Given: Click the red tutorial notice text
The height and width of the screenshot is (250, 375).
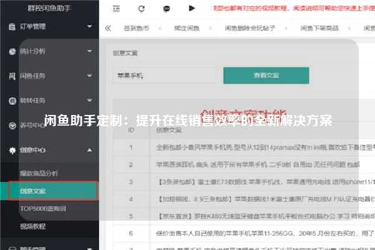Looking at the screenshot, I should coord(294,8).
